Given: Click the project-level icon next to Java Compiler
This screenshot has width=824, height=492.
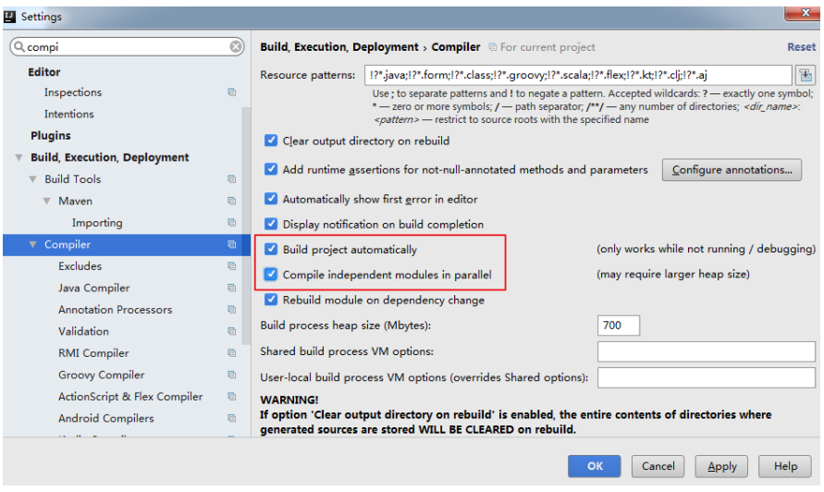Looking at the screenshot, I should [x=231, y=288].
